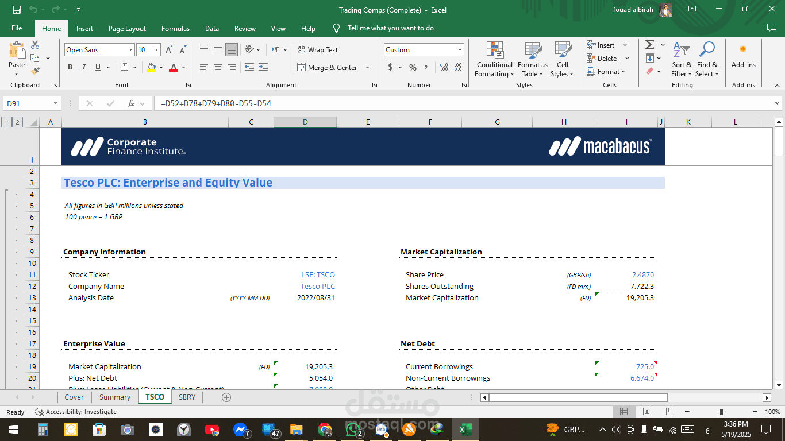Switch to the Page Layout ribbon tab

pyautogui.click(x=127, y=28)
